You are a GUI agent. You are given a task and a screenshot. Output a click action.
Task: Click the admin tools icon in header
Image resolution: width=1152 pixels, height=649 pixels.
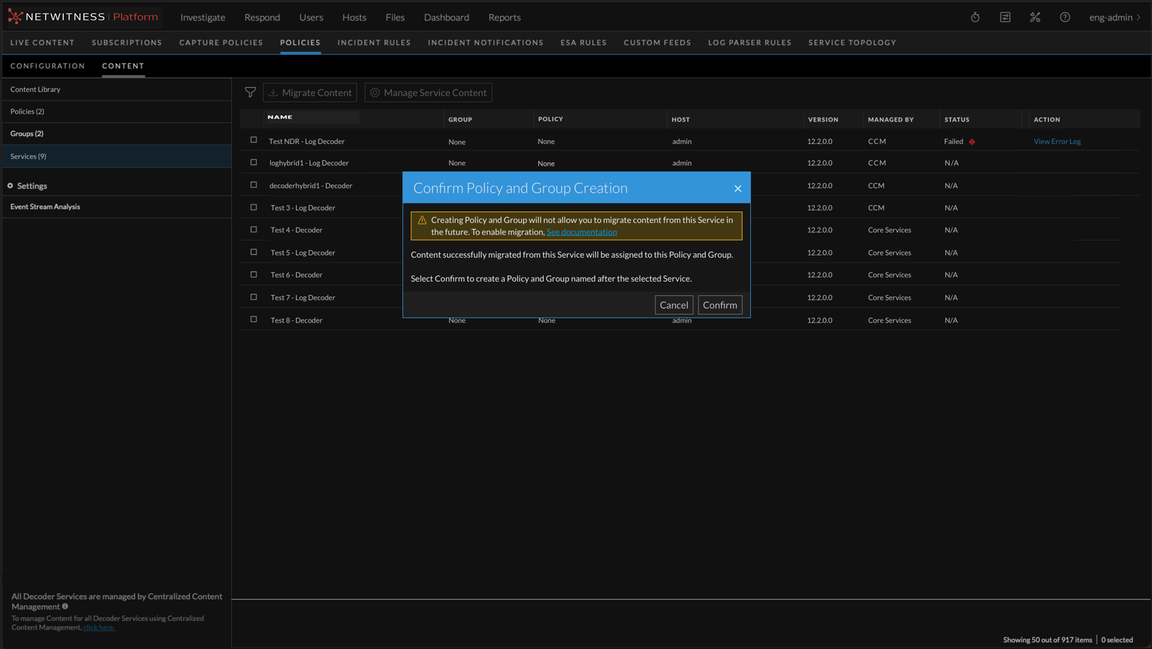coord(1035,17)
